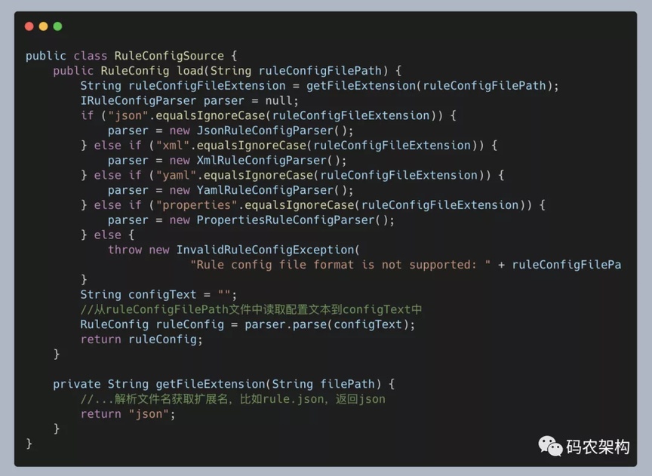Click the 'String ruleConfigFileExtension = getFileExtension' line
Viewport: 652px width, 476px height.
319,86
